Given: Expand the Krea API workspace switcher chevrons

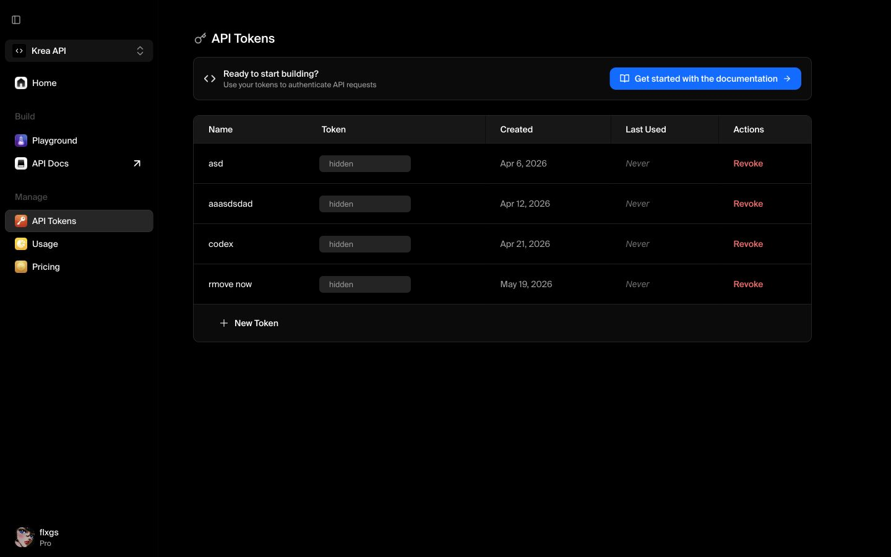Looking at the screenshot, I should pyautogui.click(x=140, y=51).
